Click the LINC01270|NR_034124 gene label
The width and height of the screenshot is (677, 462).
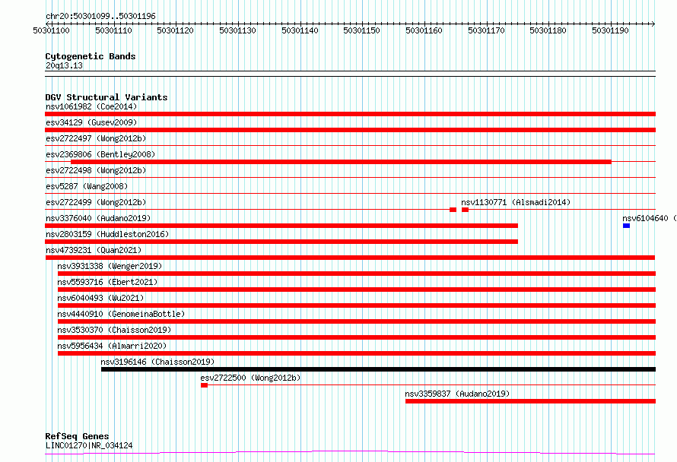[x=89, y=445]
